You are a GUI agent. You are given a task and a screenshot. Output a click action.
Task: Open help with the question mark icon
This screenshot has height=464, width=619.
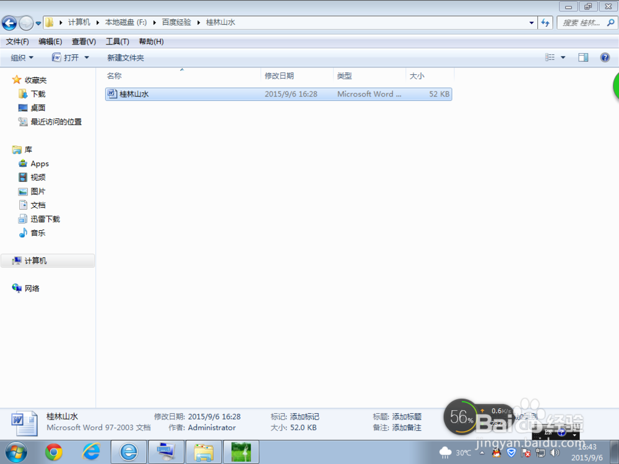point(605,58)
